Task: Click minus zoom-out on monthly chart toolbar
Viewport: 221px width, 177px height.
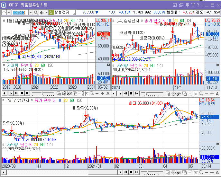Action: pos(97,93)
